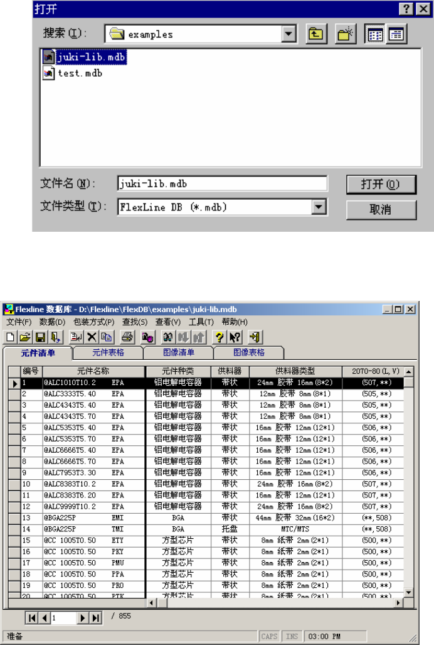Select the row selector for row 1
The image size is (434, 645).
click(15, 383)
